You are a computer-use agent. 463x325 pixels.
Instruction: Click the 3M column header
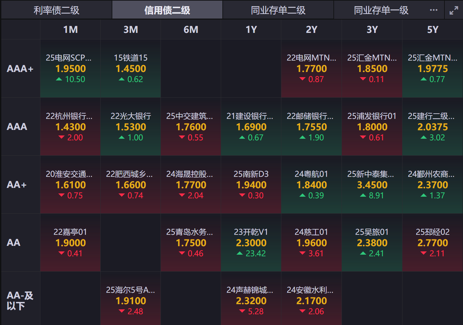point(131,30)
